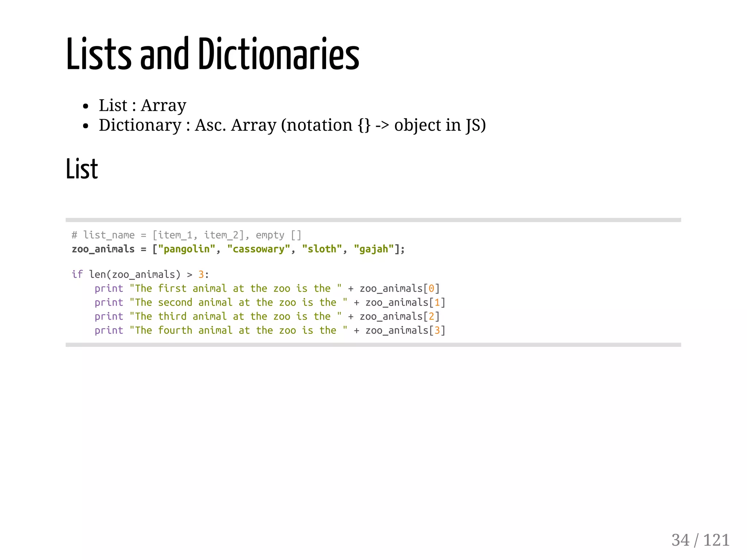Click the len(zoo_animals) expression
Image resolution: width=747 pixels, height=560 pixels.
pyautogui.click(x=135, y=274)
